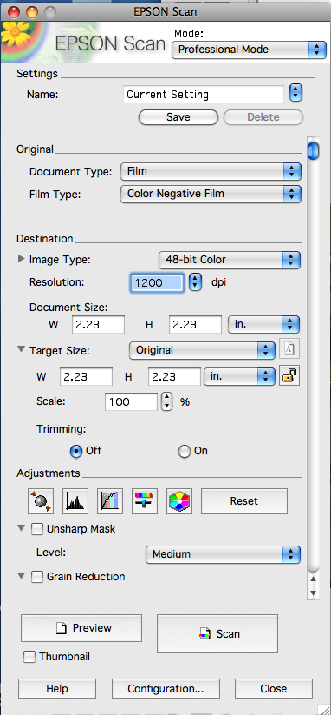Click the target size orientation page icon
Image resolution: width=331 pixels, height=715 pixels.
[x=289, y=350]
